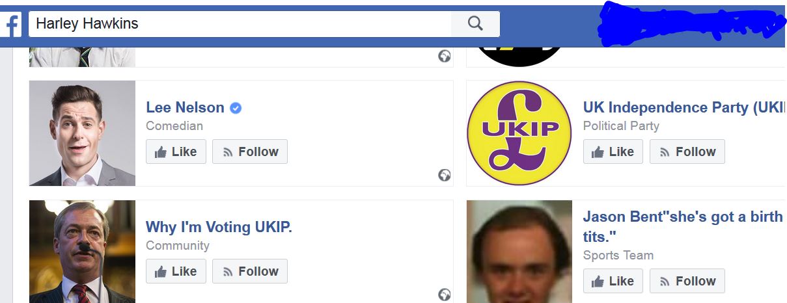Like the Why I'm Voting UKIP community

click(176, 271)
